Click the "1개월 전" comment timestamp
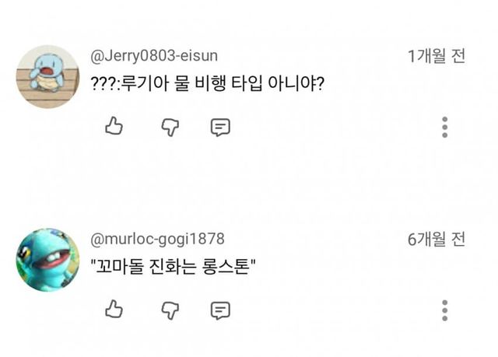The image size is (498, 357). [437, 56]
